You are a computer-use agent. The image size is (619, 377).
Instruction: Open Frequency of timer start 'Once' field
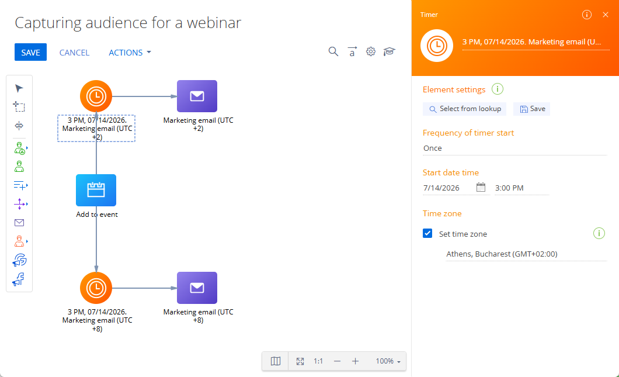pyautogui.click(x=514, y=148)
